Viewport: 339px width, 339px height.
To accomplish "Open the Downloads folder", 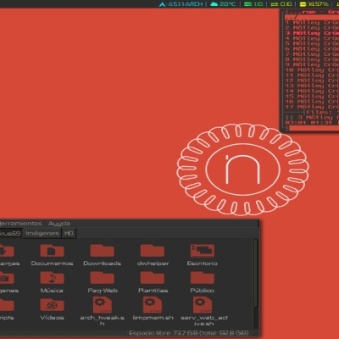I will pyautogui.click(x=103, y=255).
